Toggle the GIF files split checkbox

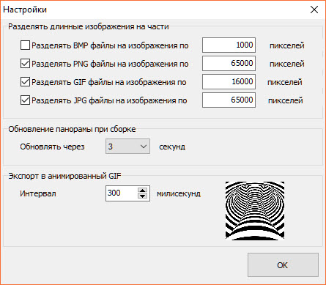(x=25, y=82)
